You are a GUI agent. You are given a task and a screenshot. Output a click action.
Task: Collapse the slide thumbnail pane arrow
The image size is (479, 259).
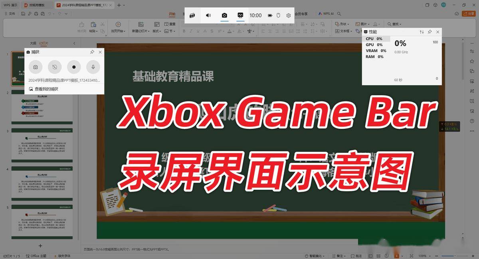[x=74, y=43]
